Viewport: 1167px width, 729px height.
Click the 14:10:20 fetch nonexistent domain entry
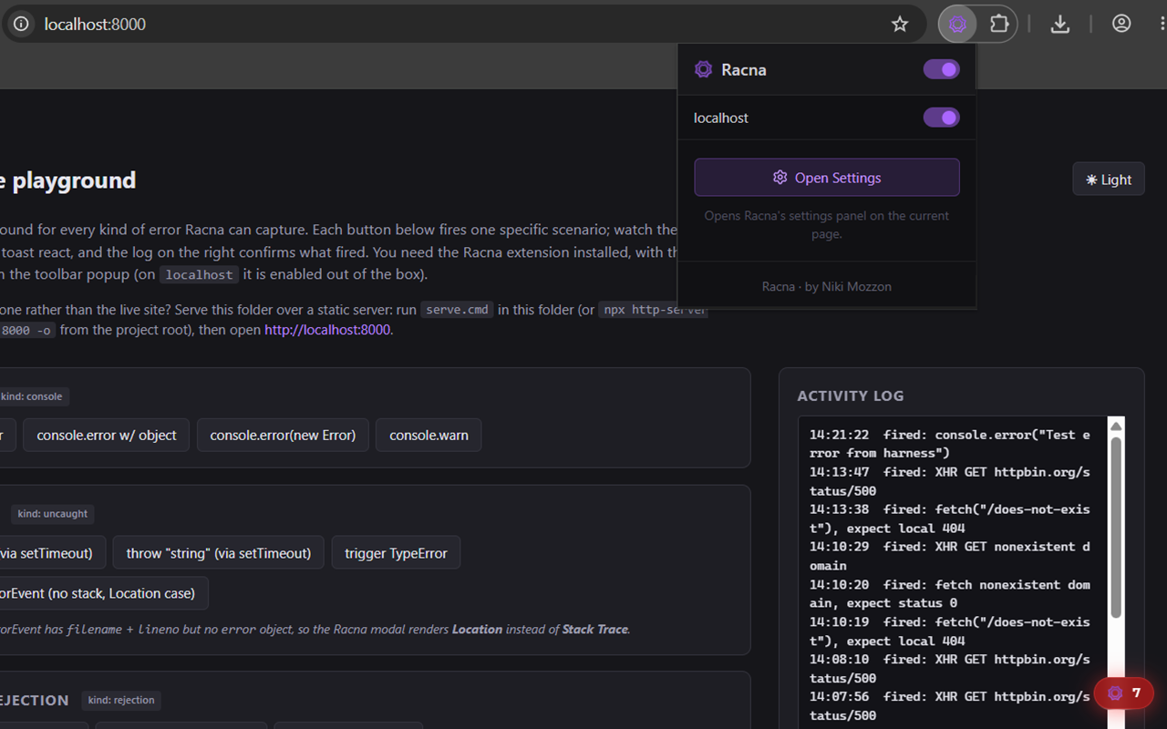(x=949, y=594)
